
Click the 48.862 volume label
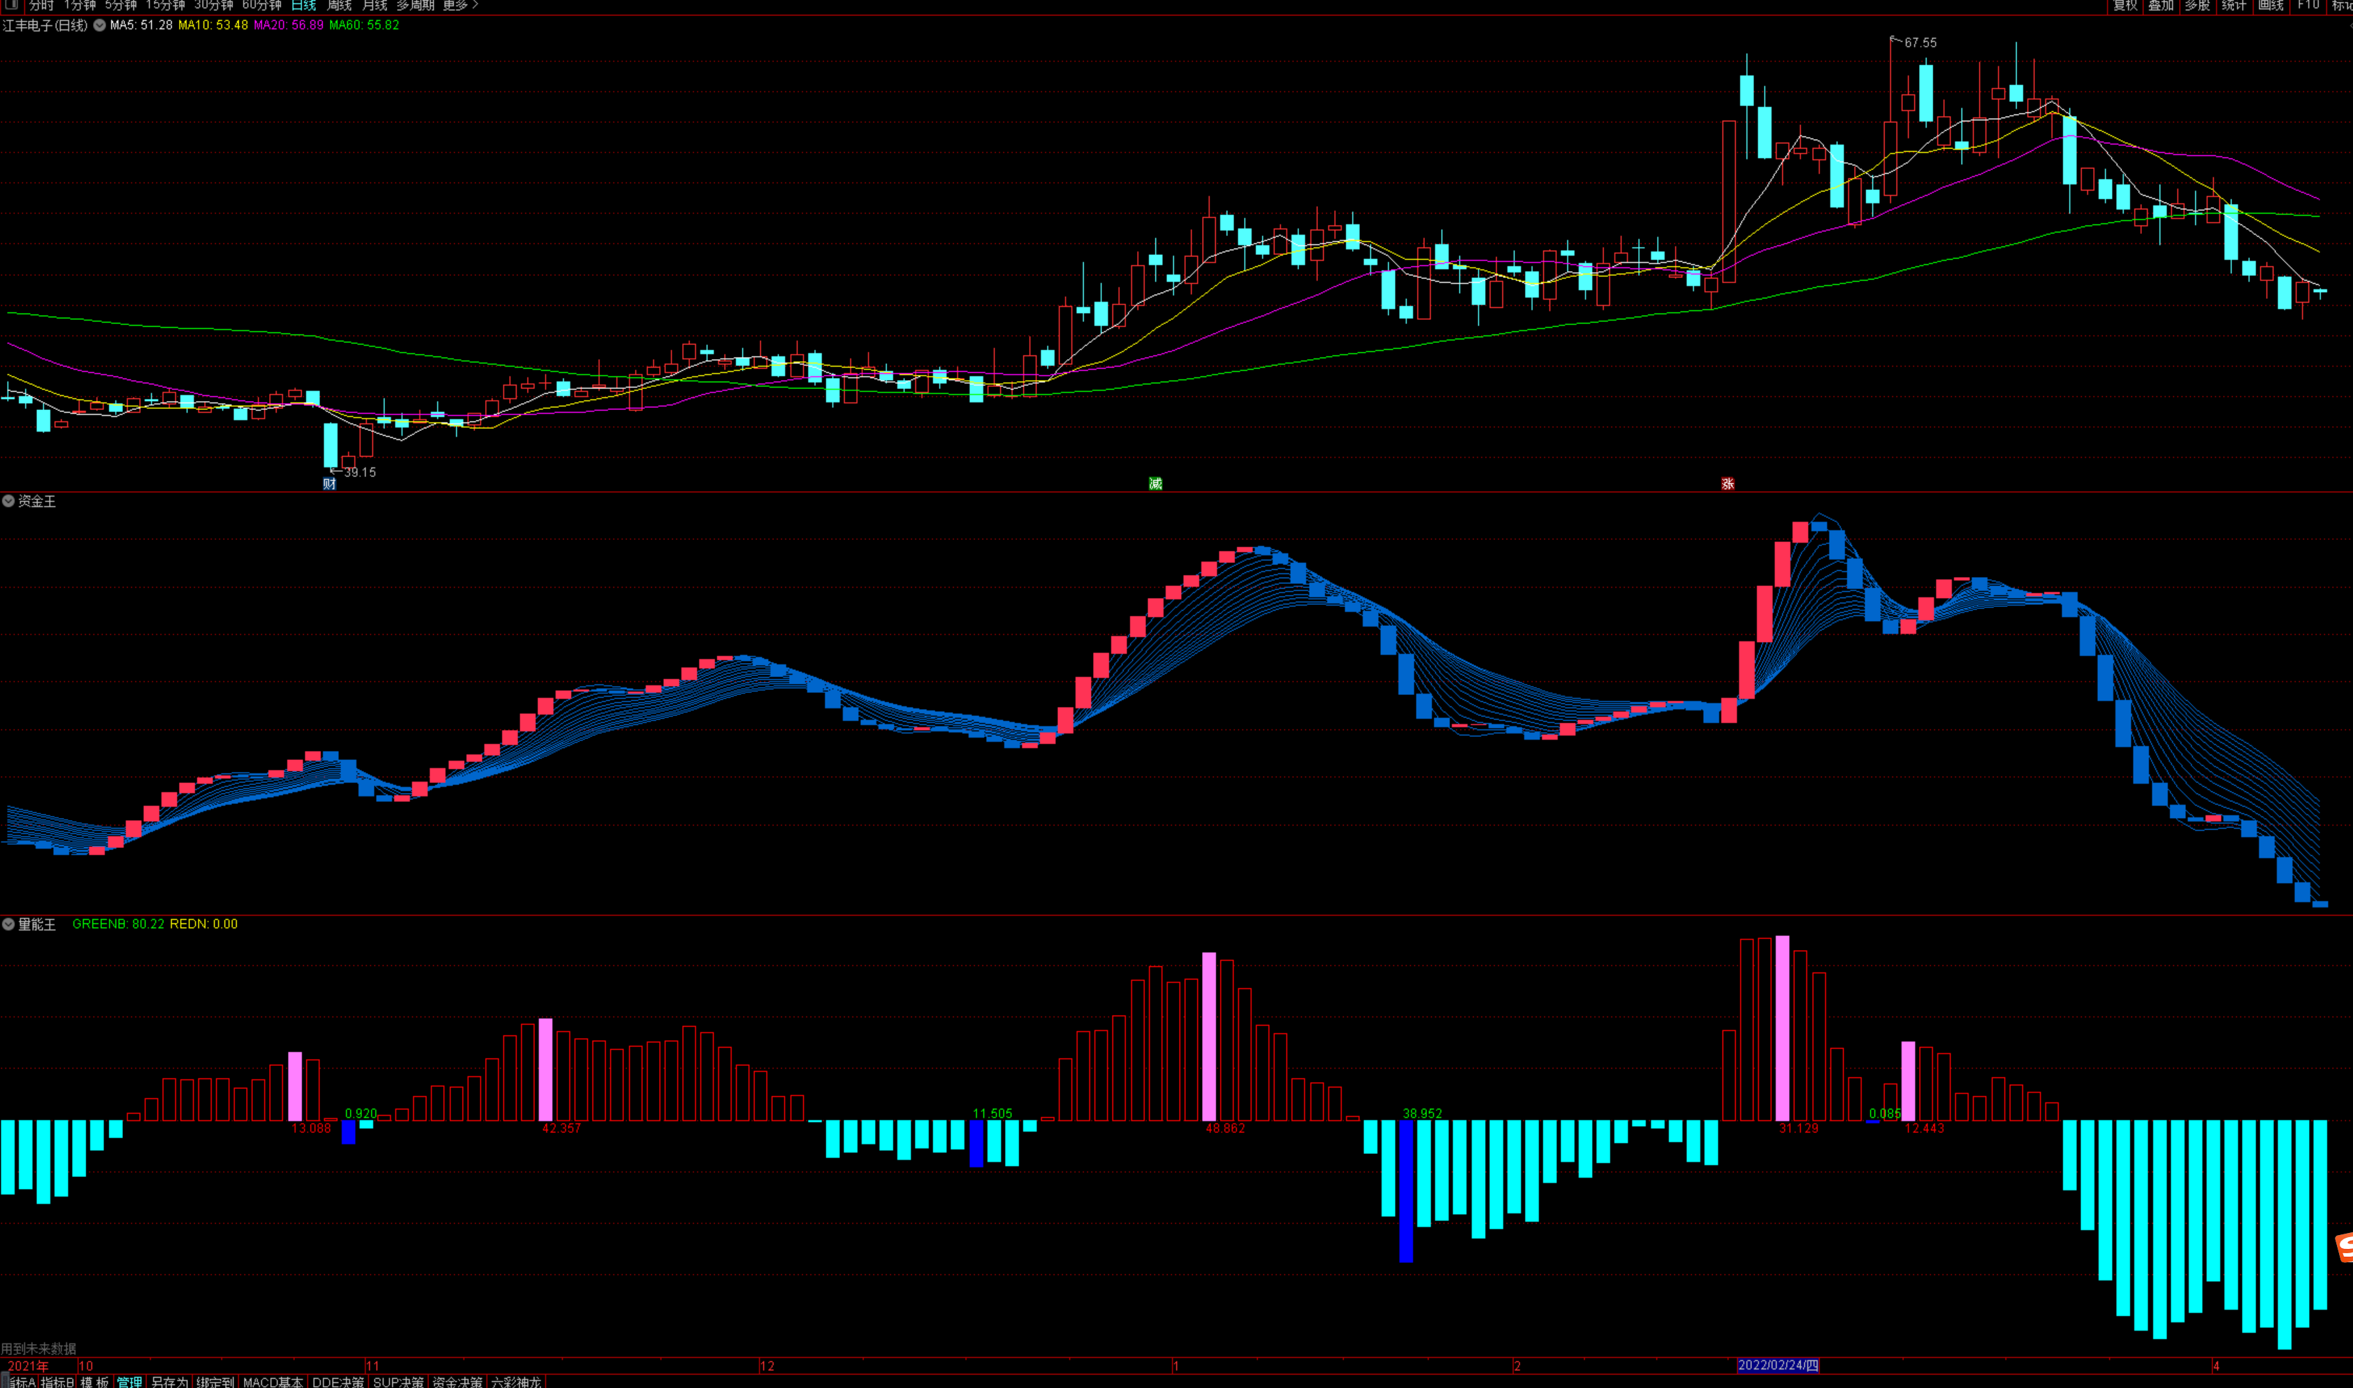pos(1226,1129)
